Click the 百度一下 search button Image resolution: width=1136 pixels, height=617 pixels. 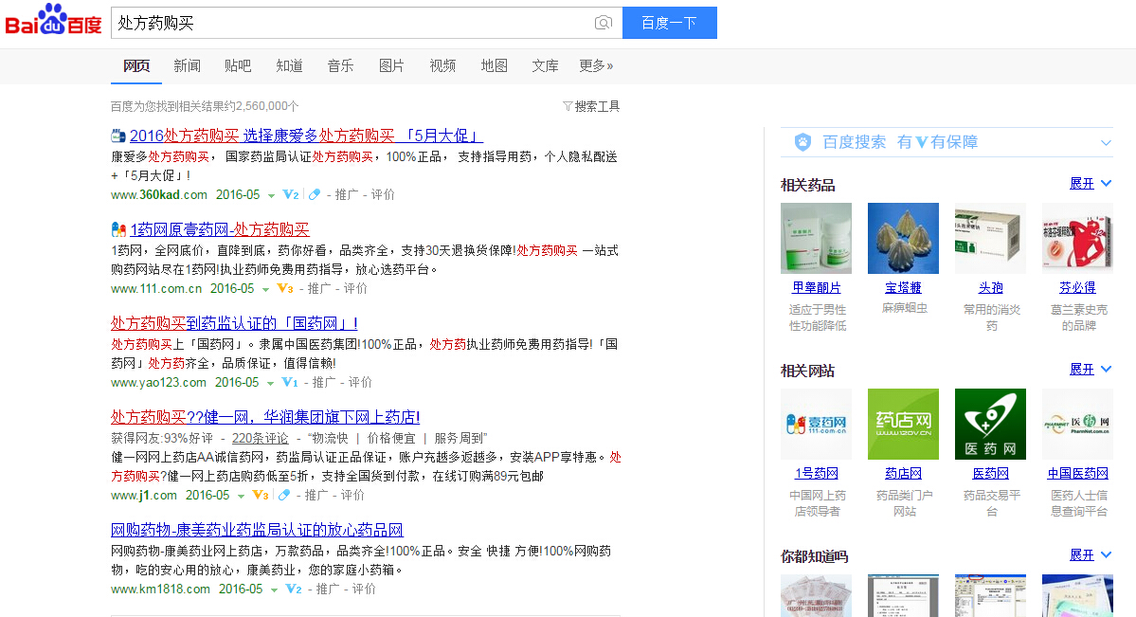click(669, 23)
